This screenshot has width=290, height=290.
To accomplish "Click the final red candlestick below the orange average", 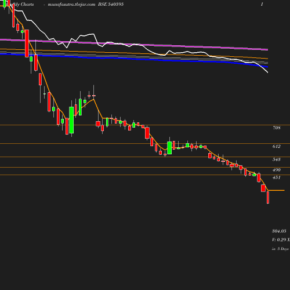I will (x=268, y=197).
